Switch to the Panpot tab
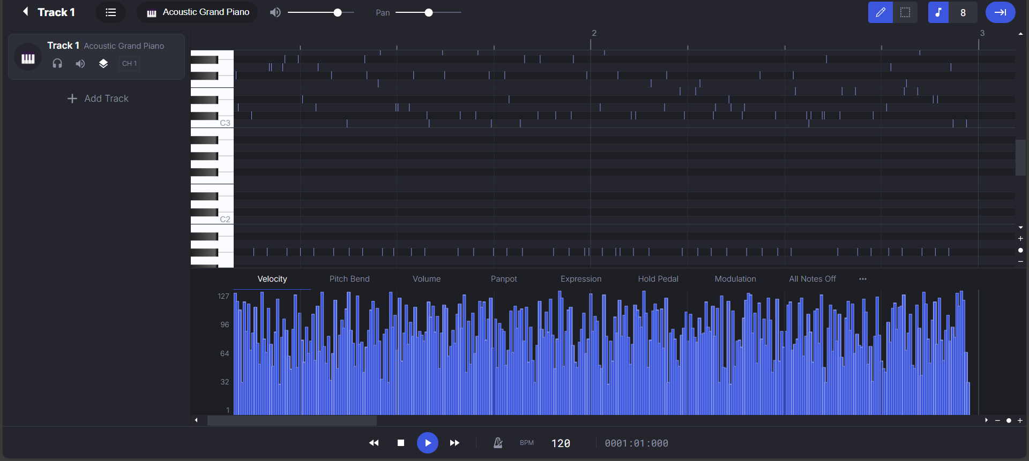Screen dimensions: 1029x461 (x=504, y=279)
